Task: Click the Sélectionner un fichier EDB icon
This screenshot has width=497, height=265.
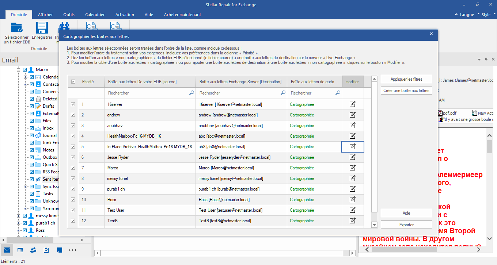Action: pyautogui.click(x=16, y=28)
